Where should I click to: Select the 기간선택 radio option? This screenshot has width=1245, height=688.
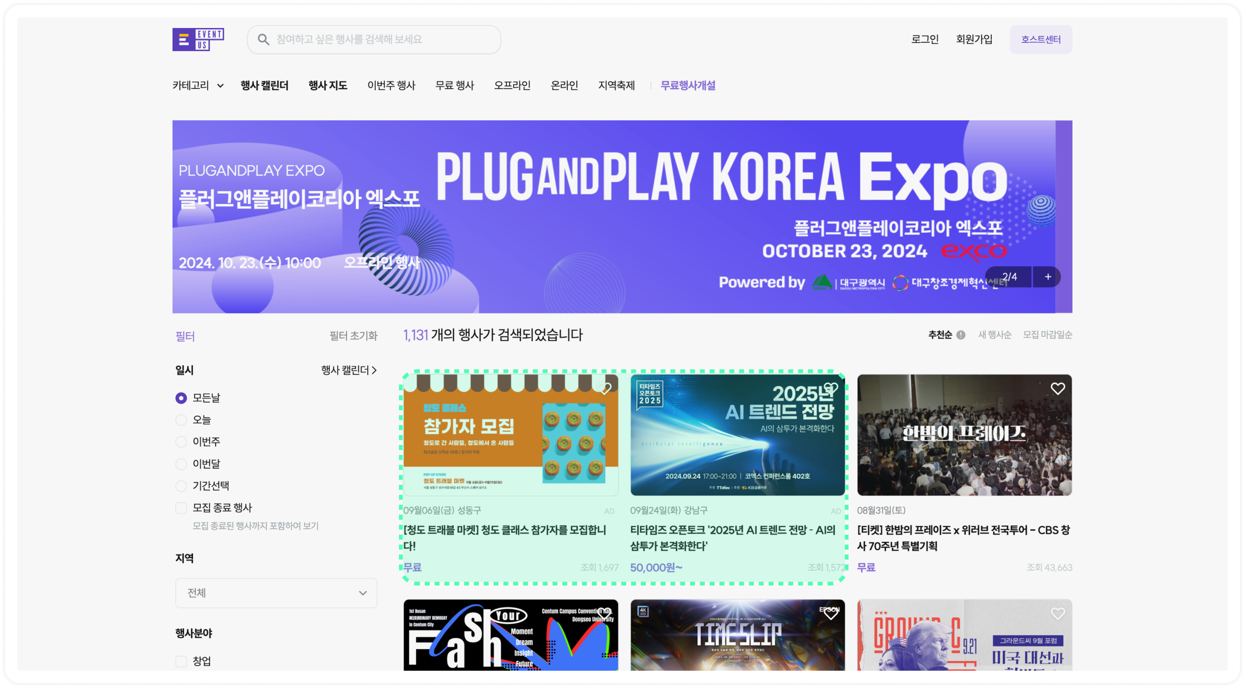pyautogui.click(x=181, y=485)
